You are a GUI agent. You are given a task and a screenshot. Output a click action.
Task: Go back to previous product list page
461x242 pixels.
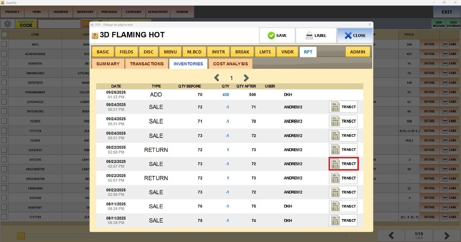(391, 236)
